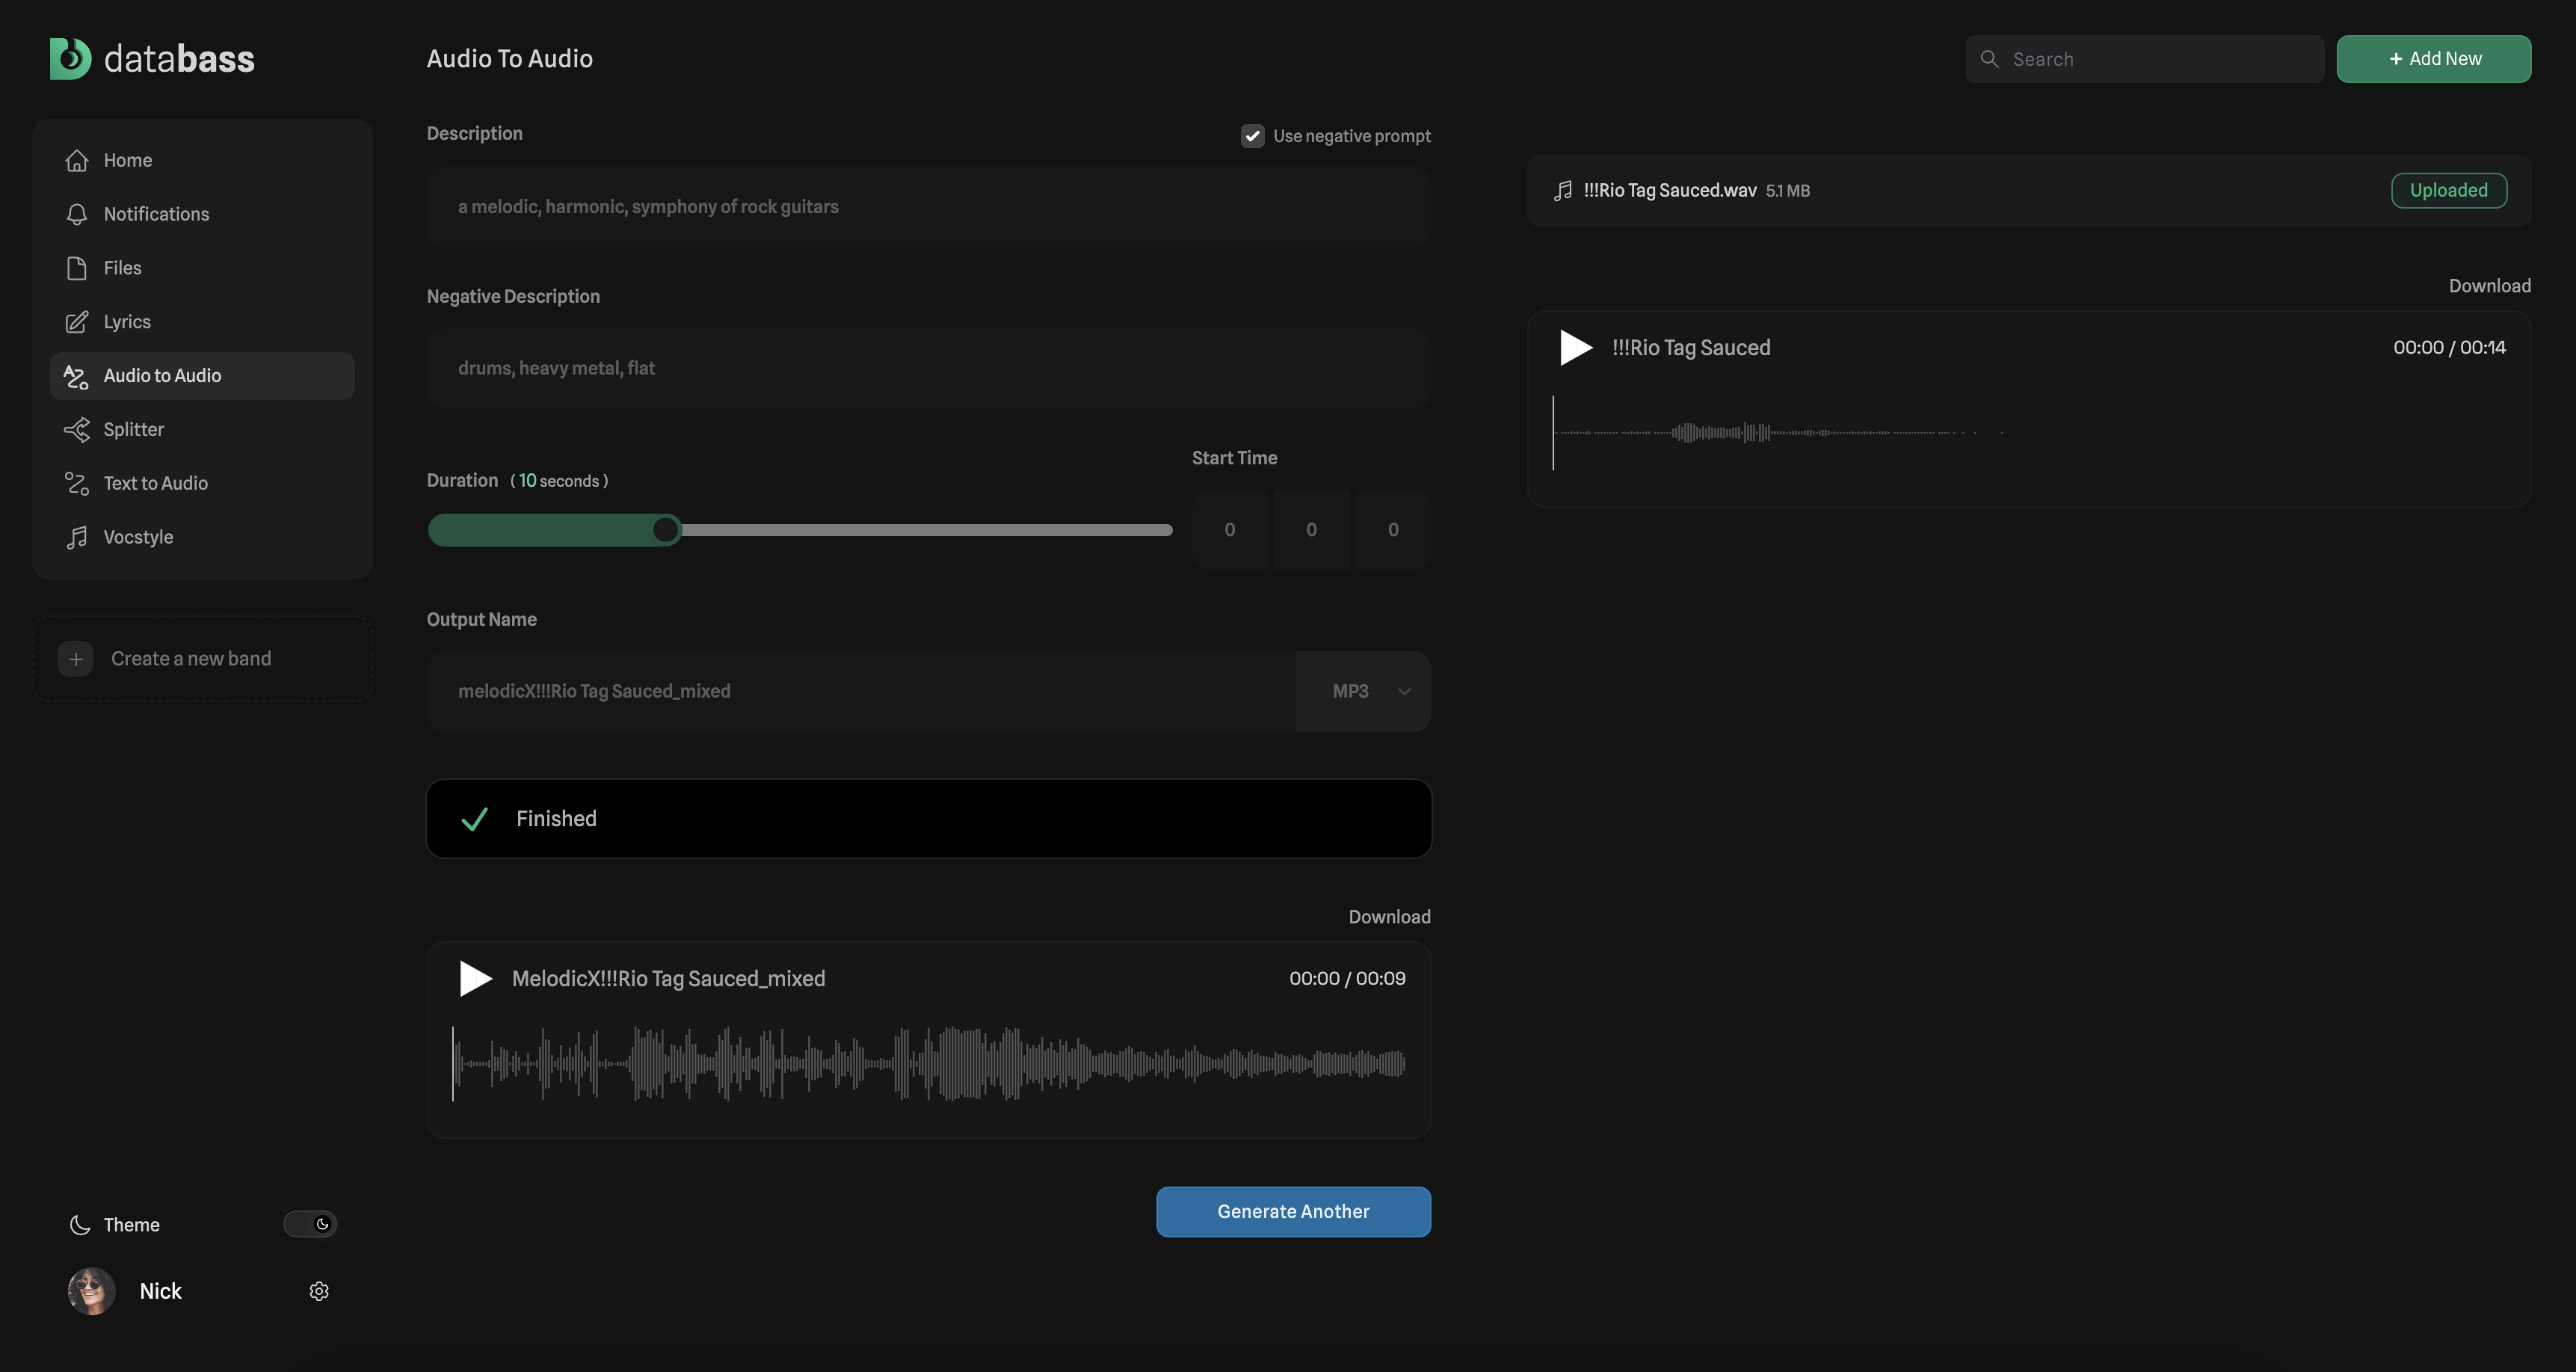Click the !!!Rio Tag Sauced.wav file name
The width and height of the screenshot is (2576, 1372).
(1670, 191)
